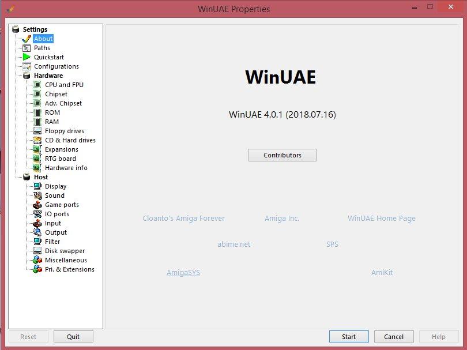This screenshot has width=467, height=350.
Task: Open Miscellaneous settings
Action: (66, 261)
